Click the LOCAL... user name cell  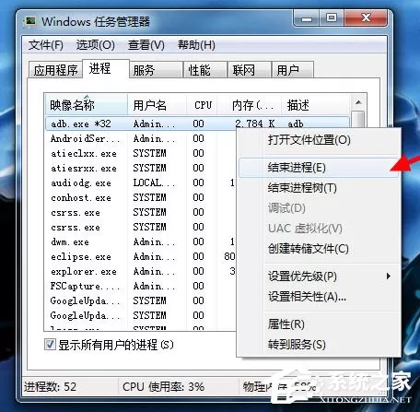pos(154,182)
